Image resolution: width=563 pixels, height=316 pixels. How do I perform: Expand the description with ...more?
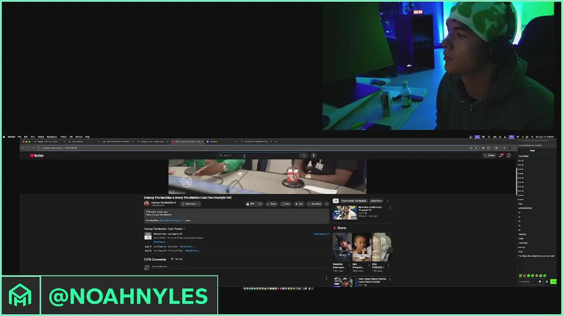tap(187, 220)
